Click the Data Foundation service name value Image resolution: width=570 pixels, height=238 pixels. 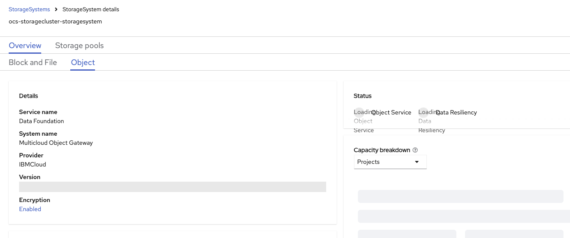42,121
